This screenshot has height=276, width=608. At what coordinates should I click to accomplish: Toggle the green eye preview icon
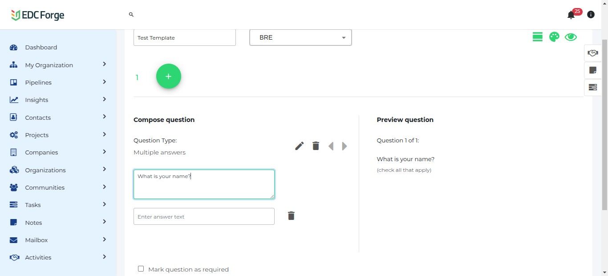tap(571, 37)
